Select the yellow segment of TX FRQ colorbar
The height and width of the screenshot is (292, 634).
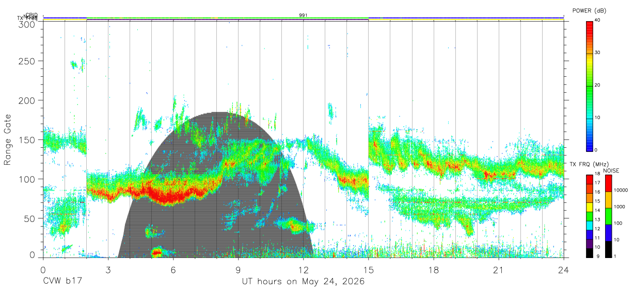[590, 208]
